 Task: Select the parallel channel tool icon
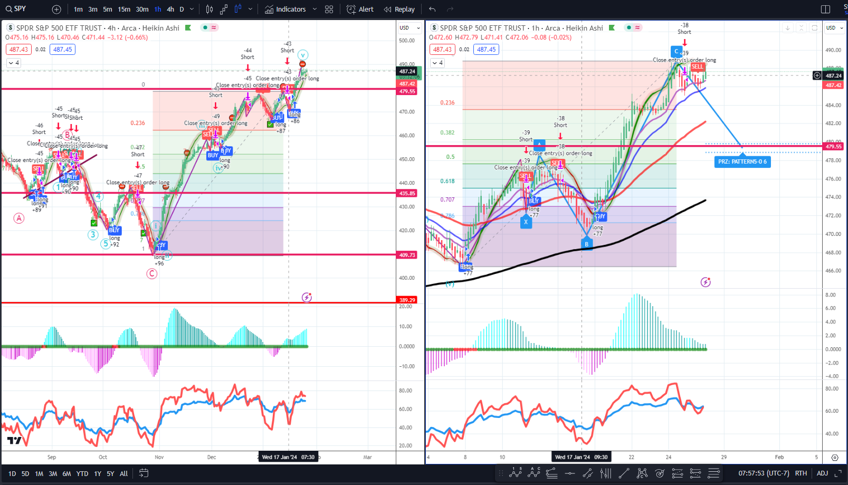[x=587, y=473]
